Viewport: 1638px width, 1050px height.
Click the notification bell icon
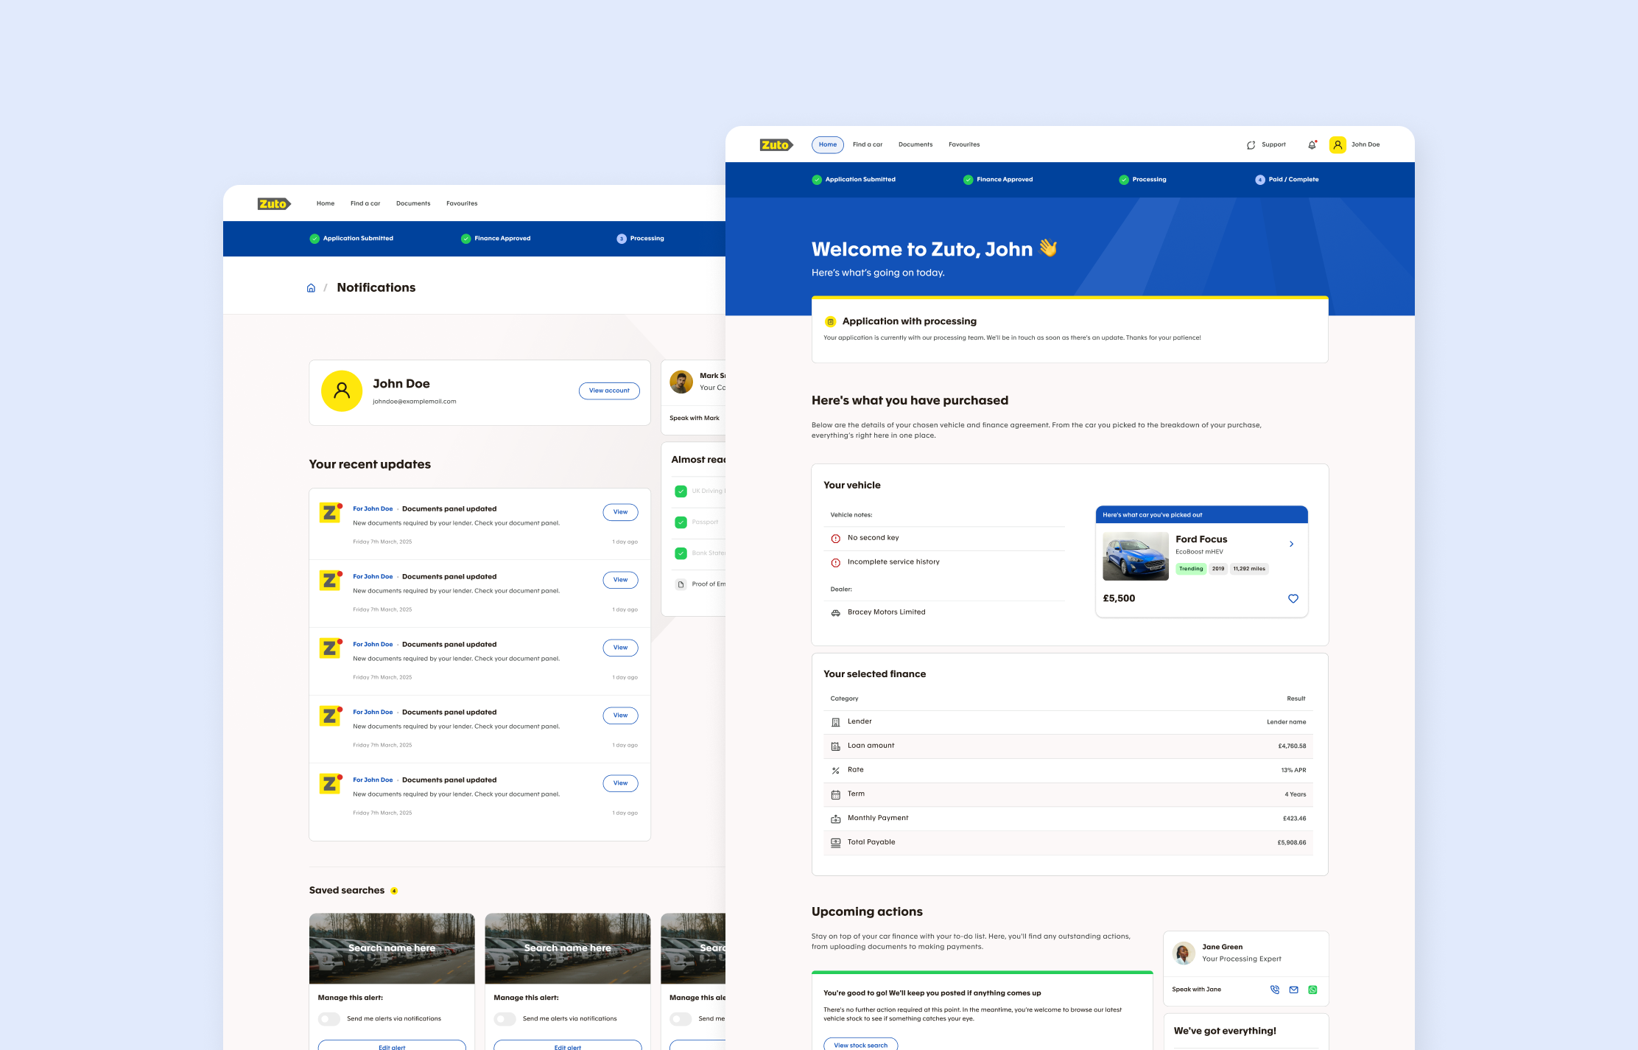(1312, 145)
